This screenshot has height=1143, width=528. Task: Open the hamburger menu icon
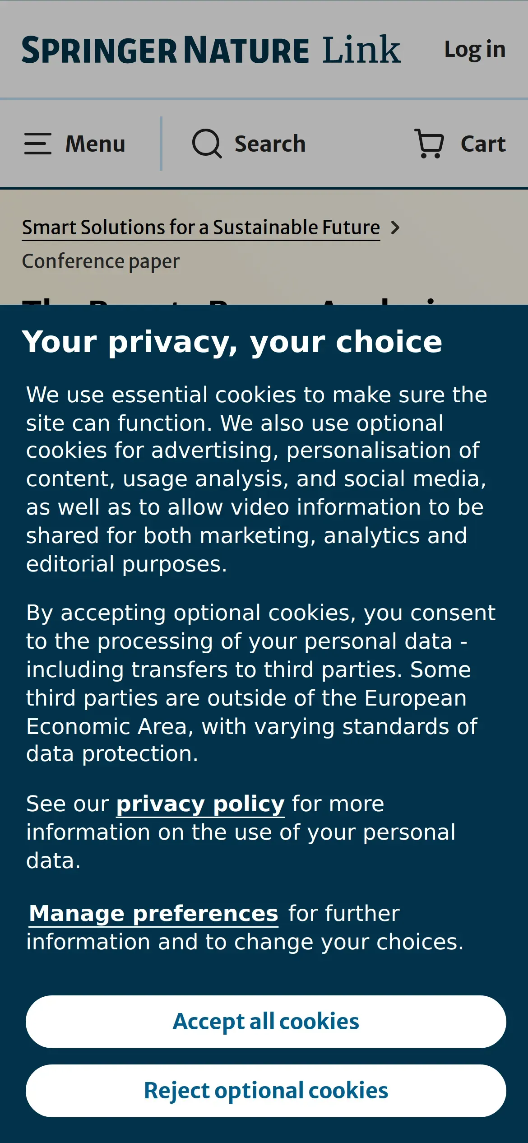tap(37, 144)
